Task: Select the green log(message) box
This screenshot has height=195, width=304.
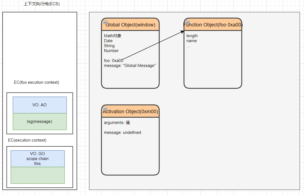Action: tap(40, 121)
